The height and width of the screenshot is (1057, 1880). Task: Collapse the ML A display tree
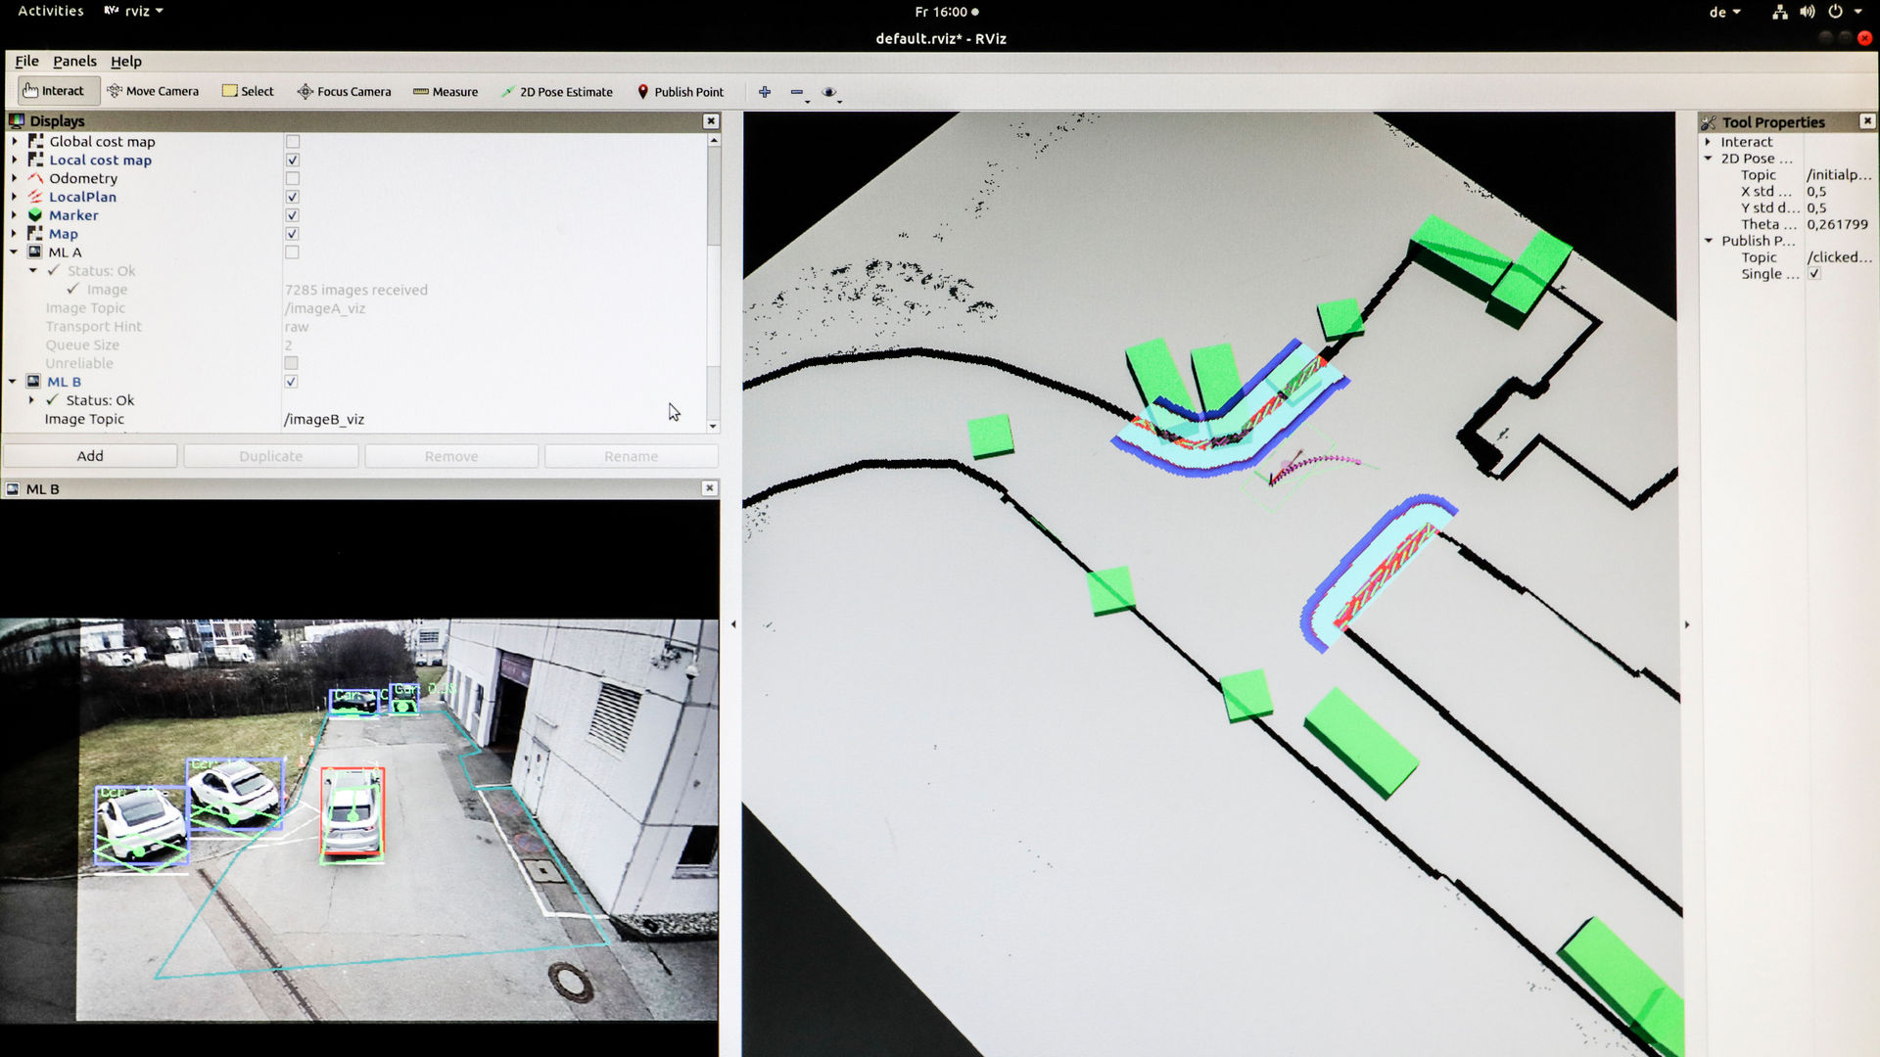(x=13, y=252)
